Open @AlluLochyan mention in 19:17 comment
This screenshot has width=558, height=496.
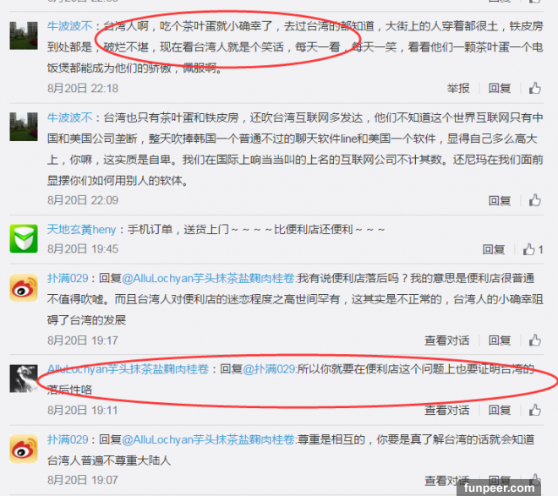[x=208, y=278]
